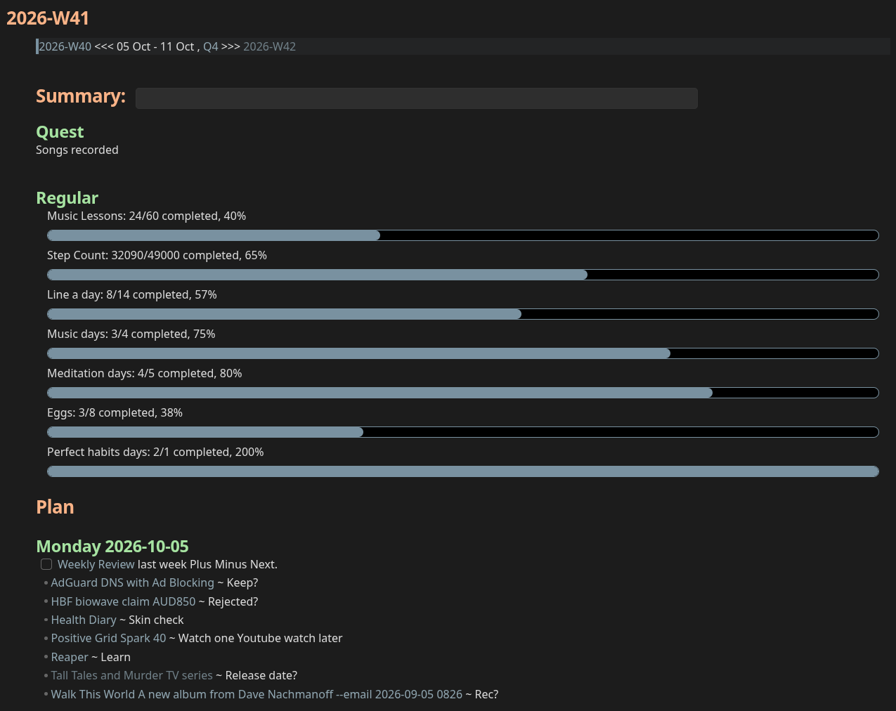Click the Quest heading
Image resolution: width=896 pixels, height=711 pixels.
60,132
